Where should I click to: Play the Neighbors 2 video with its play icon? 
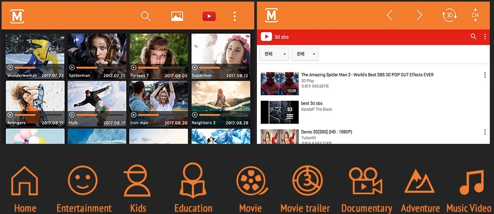point(194,115)
